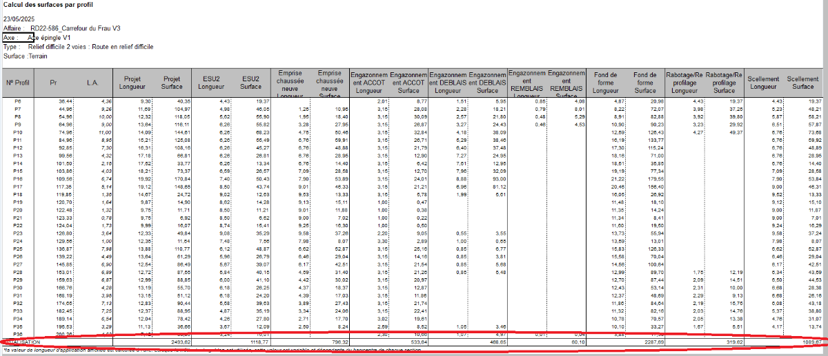Screen dimensions: 828x356
Task: Click Rabotage/Reprofilage Longueur header
Action: coord(684,83)
